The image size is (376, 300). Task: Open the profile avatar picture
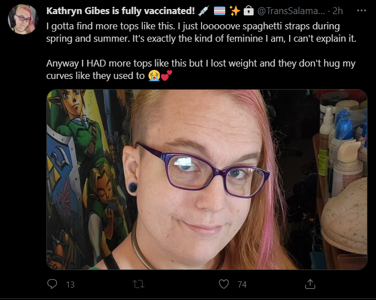coord(23,19)
